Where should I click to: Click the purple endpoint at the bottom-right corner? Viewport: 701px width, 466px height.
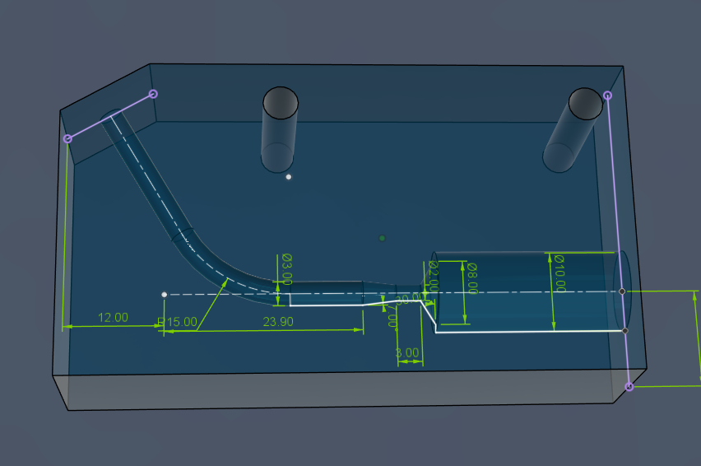click(629, 386)
